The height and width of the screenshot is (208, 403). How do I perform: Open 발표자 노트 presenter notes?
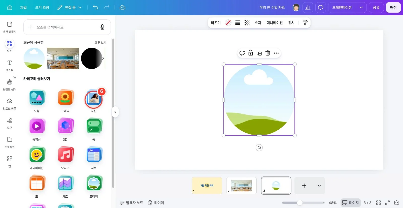point(131,203)
